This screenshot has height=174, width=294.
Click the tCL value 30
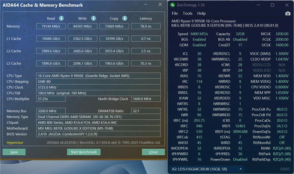199,54
